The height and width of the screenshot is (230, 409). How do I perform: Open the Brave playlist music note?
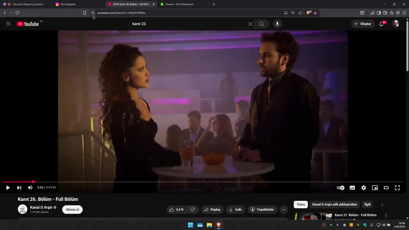coord(372,13)
